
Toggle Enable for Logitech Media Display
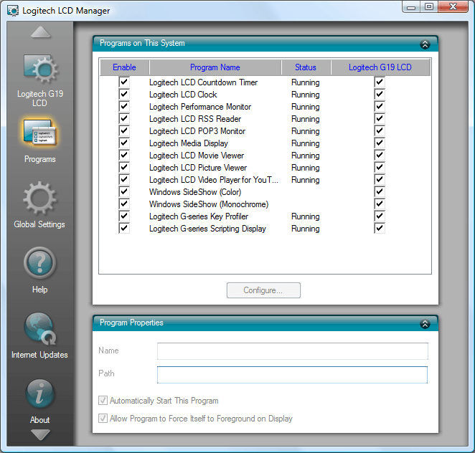pos(124,143)
